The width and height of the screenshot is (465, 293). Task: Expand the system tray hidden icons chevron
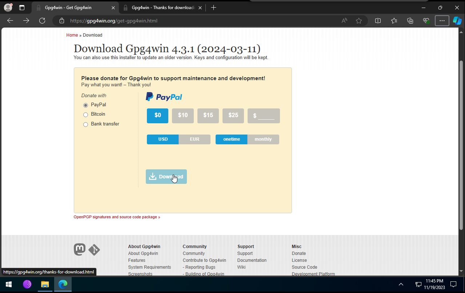pyautogui.click(x=401, y=284)
